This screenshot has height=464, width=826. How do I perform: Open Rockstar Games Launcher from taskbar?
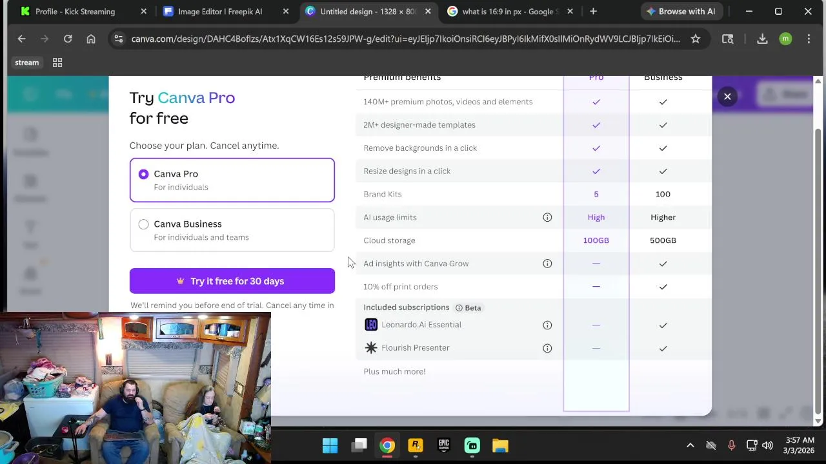tap(416, 445)
